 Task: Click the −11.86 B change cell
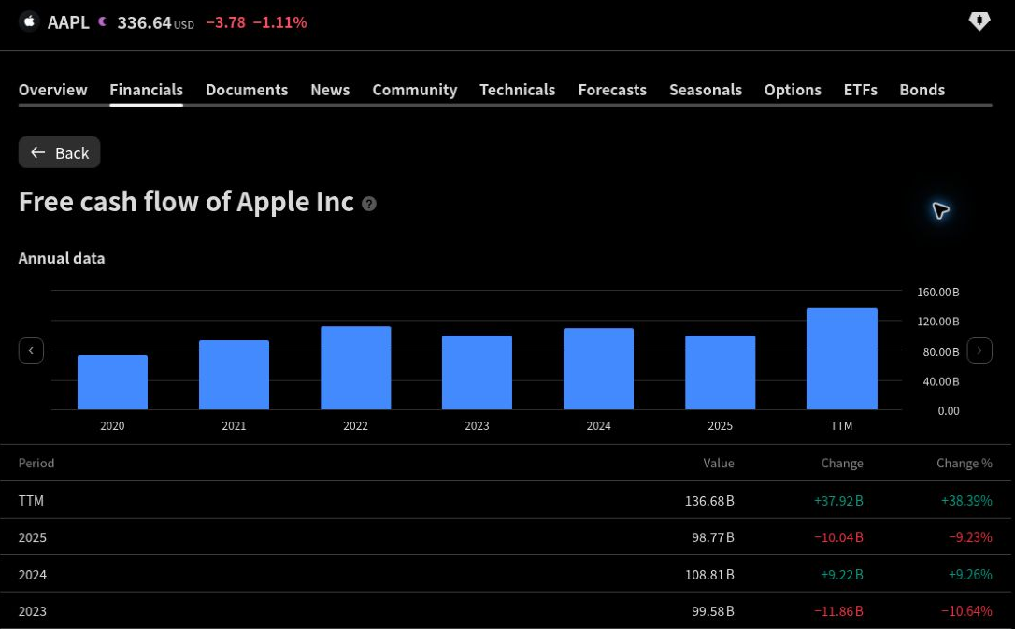coord(838,611)
